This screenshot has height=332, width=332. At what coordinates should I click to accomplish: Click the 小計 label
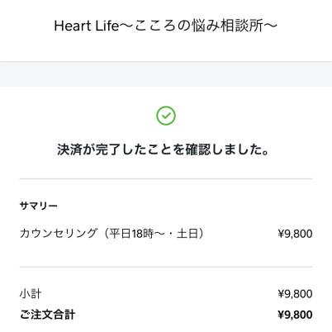tap(31, 294)
